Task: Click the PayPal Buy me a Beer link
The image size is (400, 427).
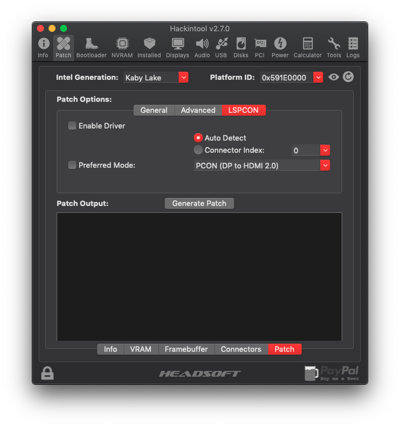Action: coord(332,373)
